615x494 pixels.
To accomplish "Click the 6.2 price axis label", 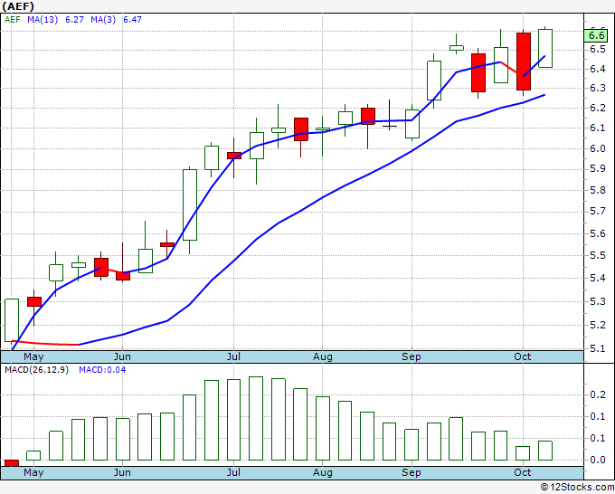I will tap(598, 108).
